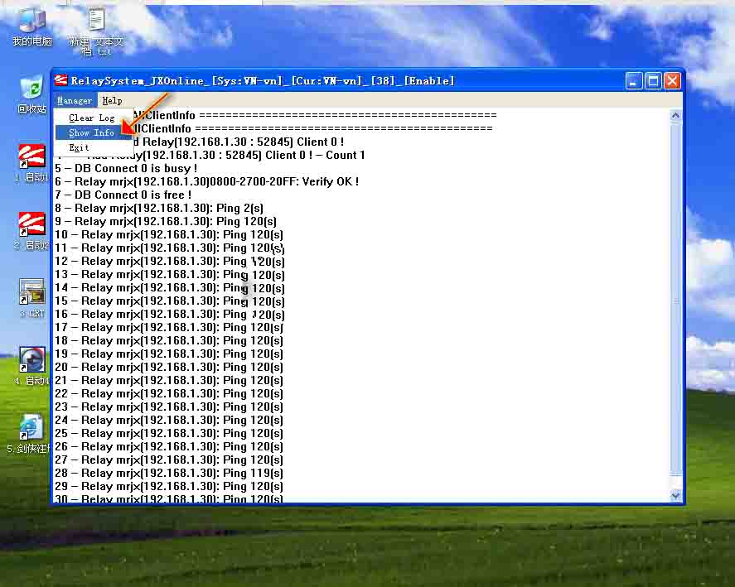Open the Help menu
This screenshot has height=587, width=735.
pos(112,100)
